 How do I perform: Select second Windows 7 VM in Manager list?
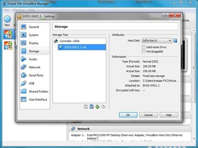(x=8, y=45)
